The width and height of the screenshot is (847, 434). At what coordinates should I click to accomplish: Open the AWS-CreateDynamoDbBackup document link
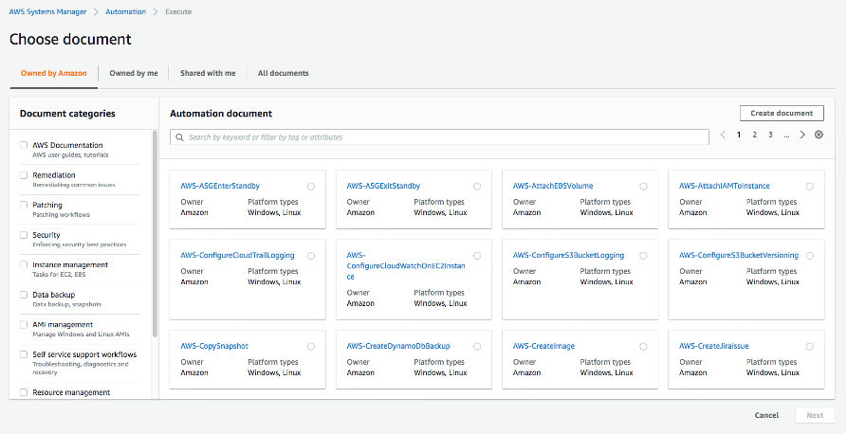click(x=398, y=346)
